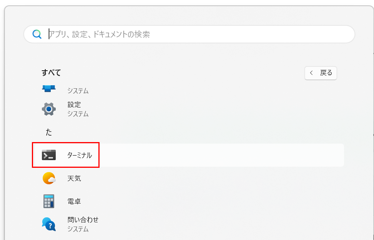Select the 設定 entry title text
This screenshot has width=374, height=240.
point(74,104)
